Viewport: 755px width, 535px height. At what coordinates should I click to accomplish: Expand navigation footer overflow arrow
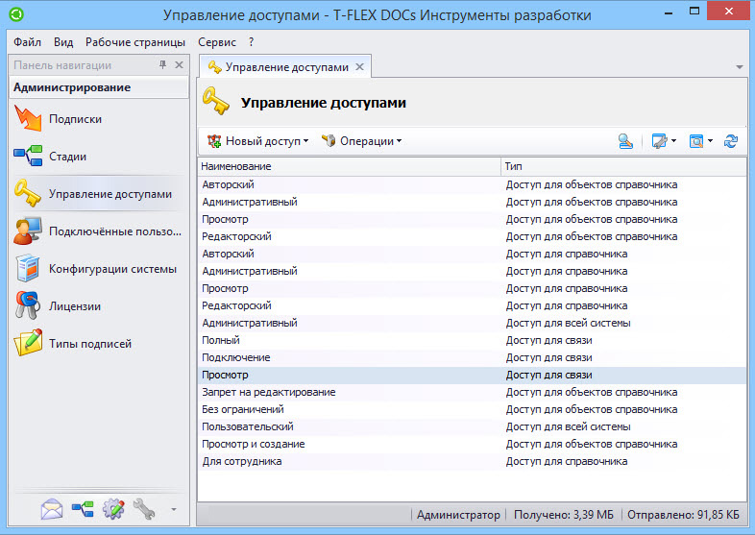(174, 509)
